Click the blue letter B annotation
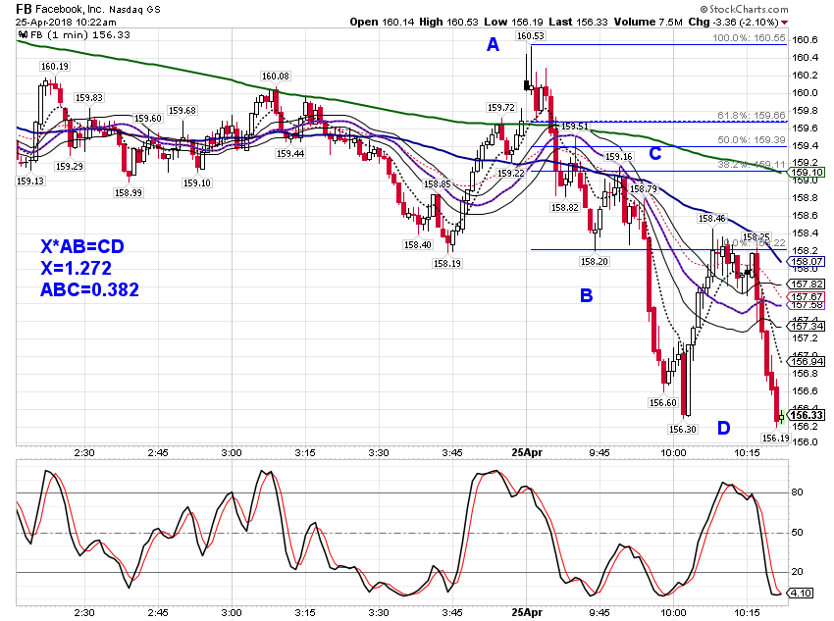Viewport: 834px width, 621px height. 586,295
